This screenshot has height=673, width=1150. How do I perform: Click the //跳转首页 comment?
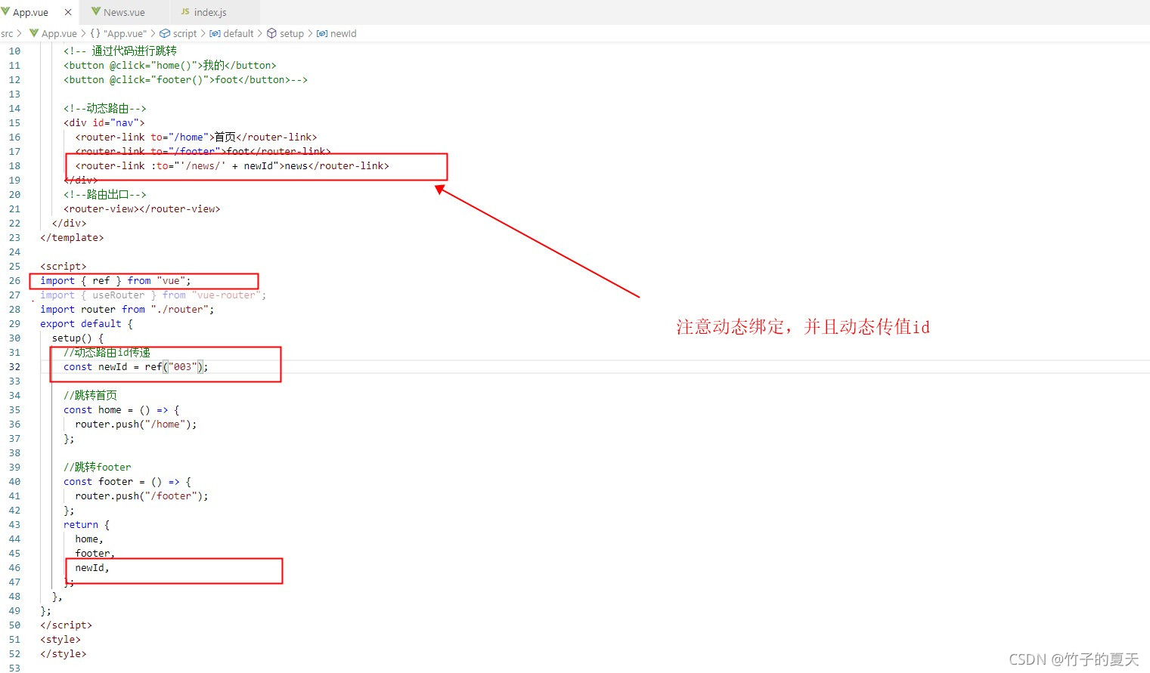(x=90, y=395)
